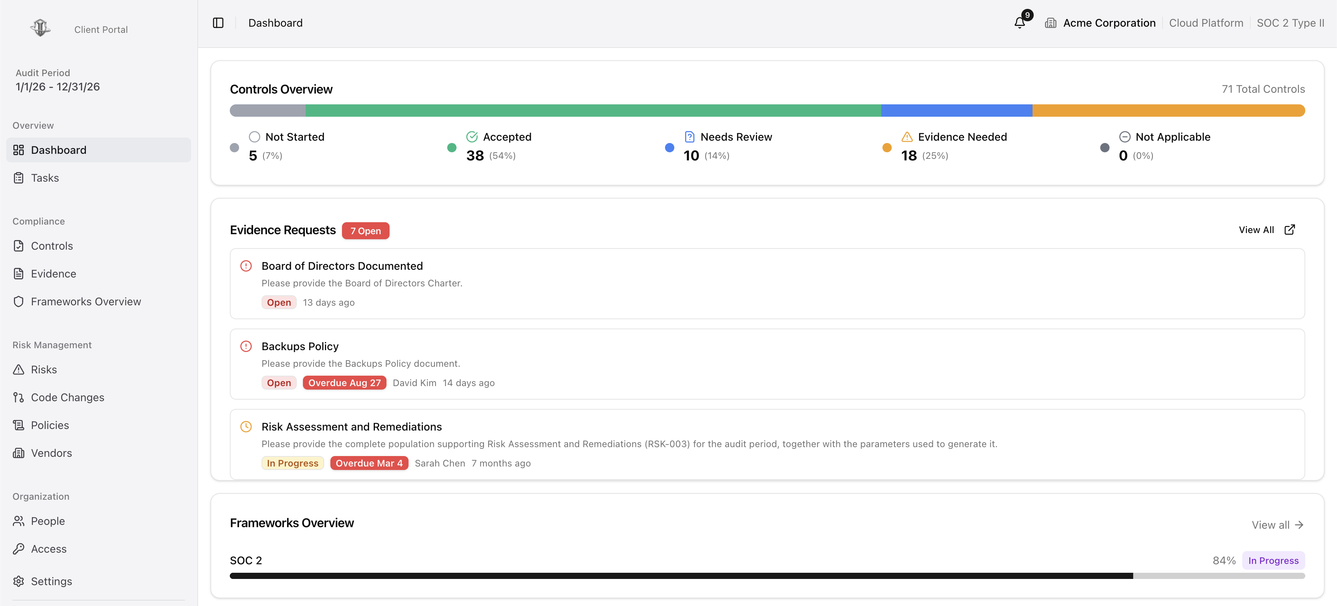Image resolution: width=1337 pixels, height=606 pixels.
Task: Click the Backups Policy alert icon
Action: pos(246,346)
